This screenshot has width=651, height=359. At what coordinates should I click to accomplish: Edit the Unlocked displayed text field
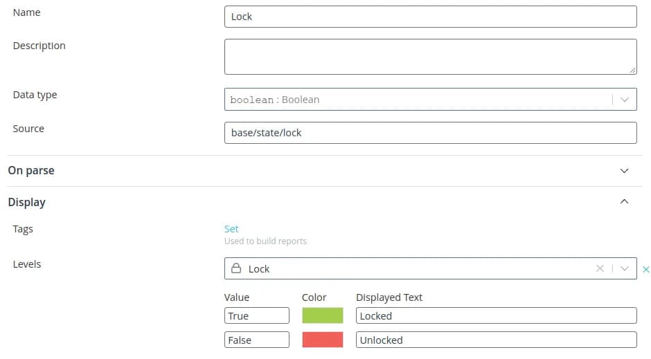(496, 340)
